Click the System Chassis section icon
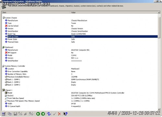162x117 pixels. 4,18
